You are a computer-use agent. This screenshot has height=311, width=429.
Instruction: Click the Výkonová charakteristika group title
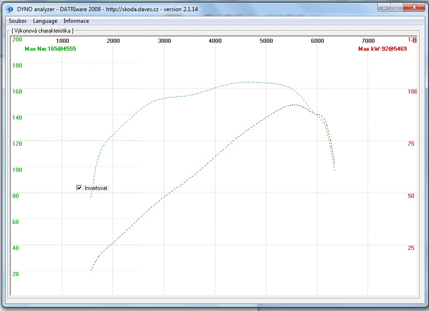tap(41, 31)
